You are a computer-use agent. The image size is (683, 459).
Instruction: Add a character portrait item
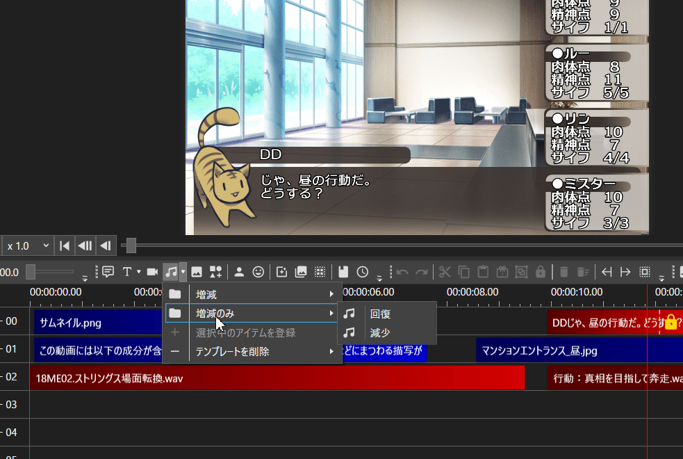[x=239, y=272]
